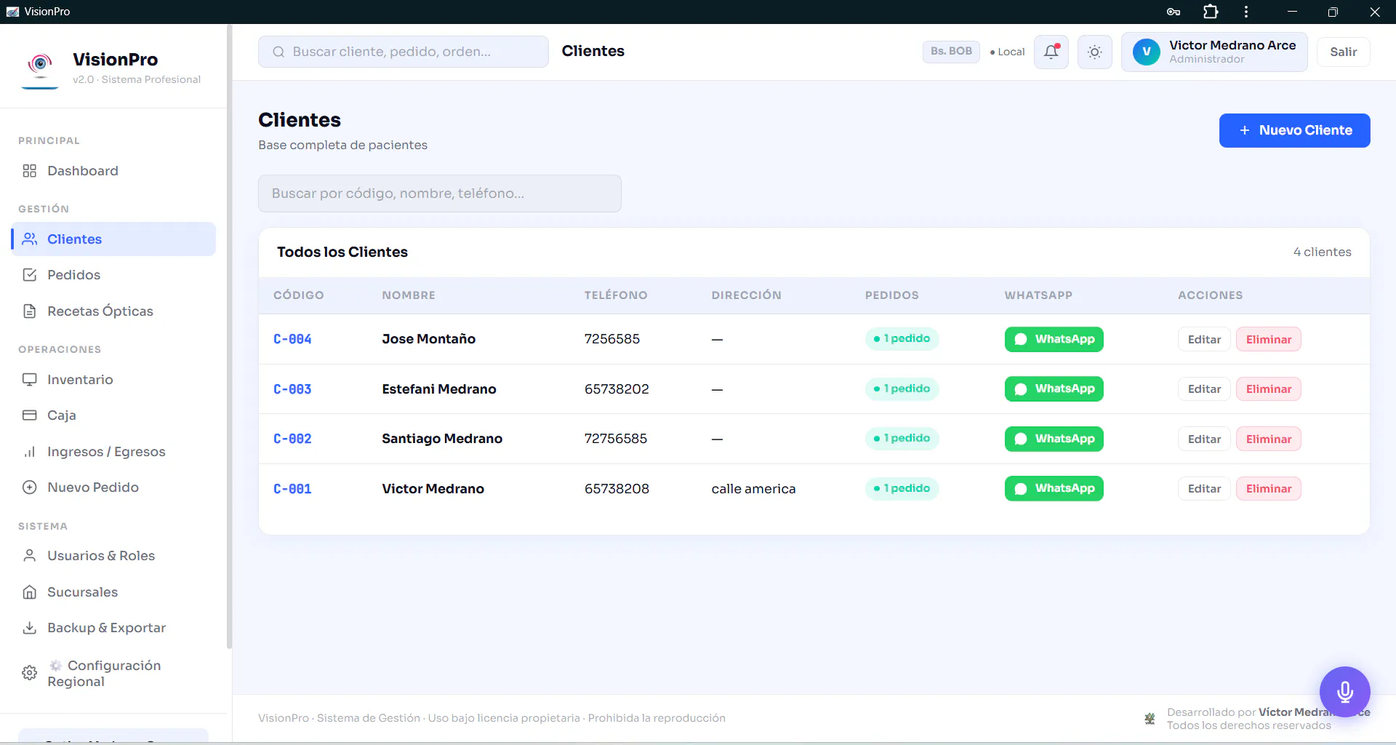
Task: Click the 4 clientes count label
Action: click(x=1322, y=252)
